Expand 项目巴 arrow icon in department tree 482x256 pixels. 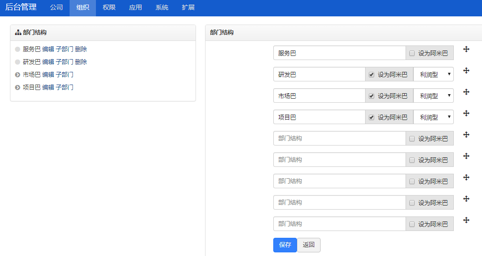click(x=18, y=88)
